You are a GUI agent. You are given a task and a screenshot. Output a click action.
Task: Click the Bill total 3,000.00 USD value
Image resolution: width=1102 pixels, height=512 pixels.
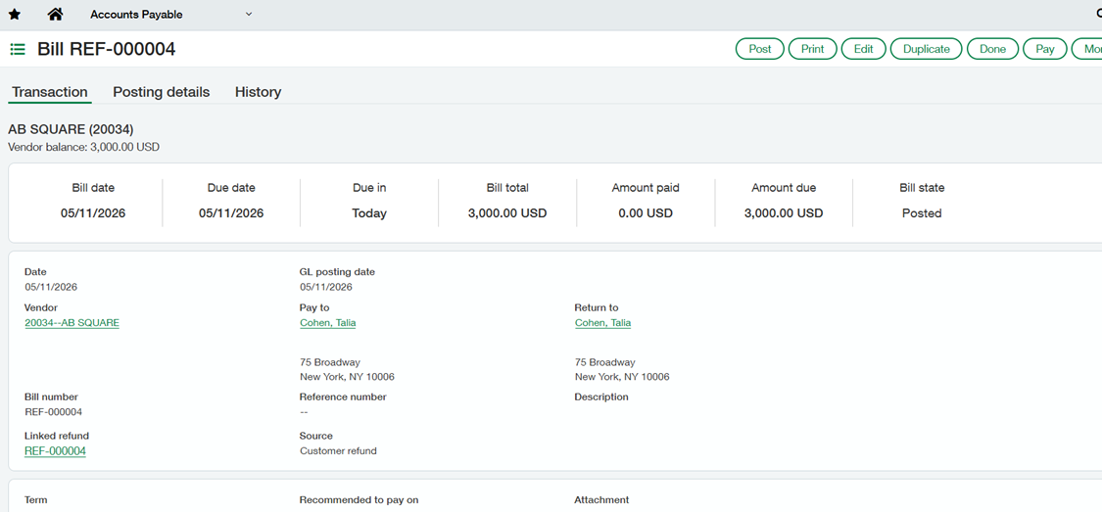pyautogui.click(x=507, y=213)
